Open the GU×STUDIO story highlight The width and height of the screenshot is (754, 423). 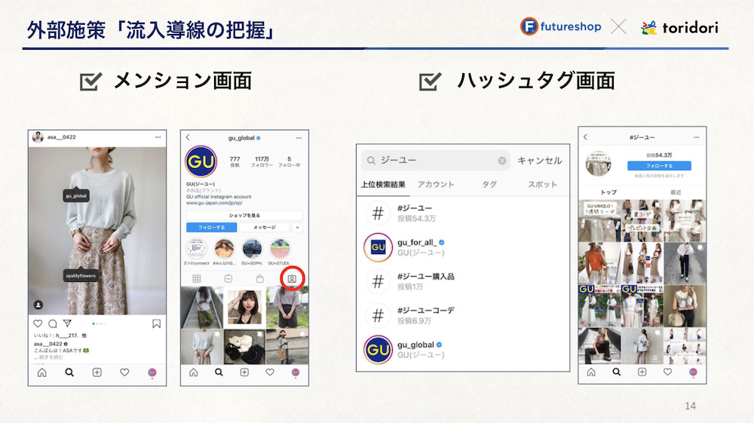(280, 249)
